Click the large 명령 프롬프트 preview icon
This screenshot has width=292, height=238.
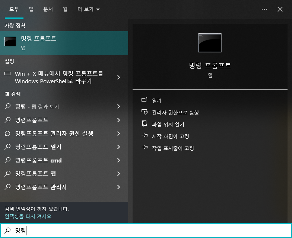point(210,43)
